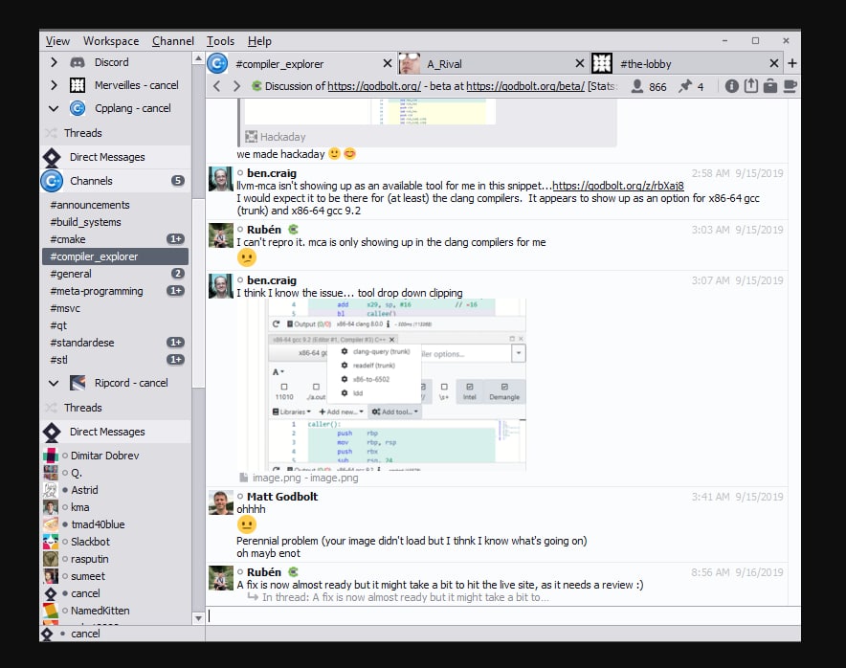This screenshot has width=846, height=668.
Task: Click status bar diamond icon beside cancel
Action: pos(47,634)
